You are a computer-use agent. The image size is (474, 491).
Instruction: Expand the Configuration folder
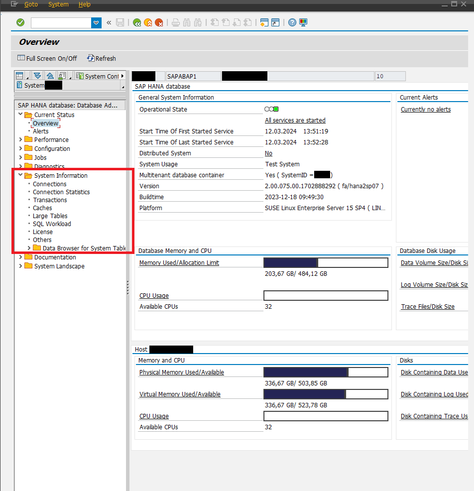click(x=20, y=148)
